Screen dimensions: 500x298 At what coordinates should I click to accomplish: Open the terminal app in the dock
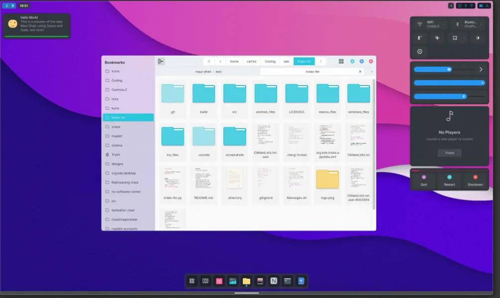pos(287,281)
